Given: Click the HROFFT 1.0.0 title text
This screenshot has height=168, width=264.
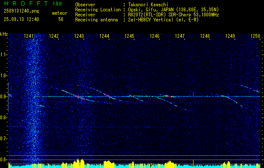Looking at the screenshot, I should (x=33, y=3).
